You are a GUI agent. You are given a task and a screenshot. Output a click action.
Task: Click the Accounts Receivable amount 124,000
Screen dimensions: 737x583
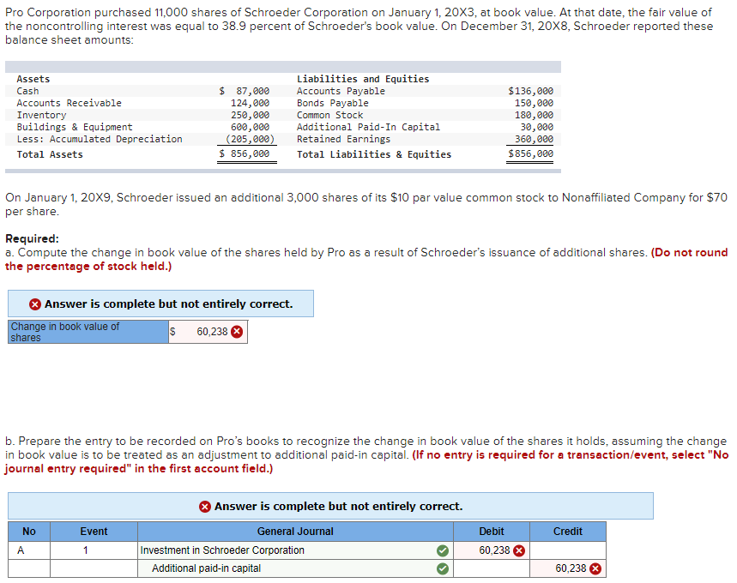pos(250,103)
